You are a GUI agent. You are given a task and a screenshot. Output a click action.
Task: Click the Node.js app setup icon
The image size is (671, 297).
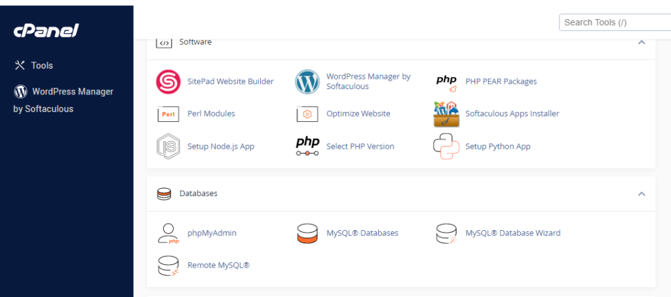click(x=168, y=146)
